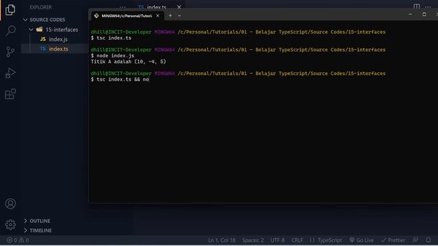Open the Explorer view in activity bar
Image resolution: width=438 pixels, height=246 pixels.
10,10
